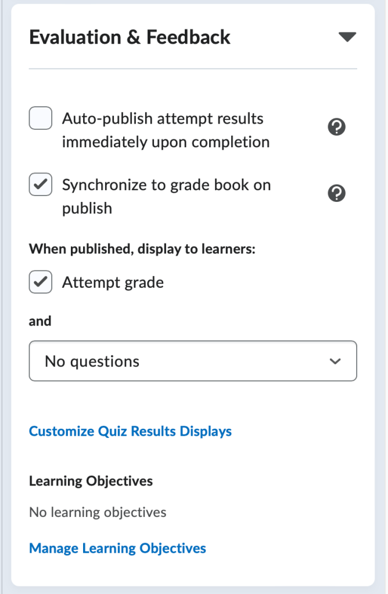Select the Evaluation & Feedback section header
This screenshot has width=388, height=594.
click(x=131, y=37)
